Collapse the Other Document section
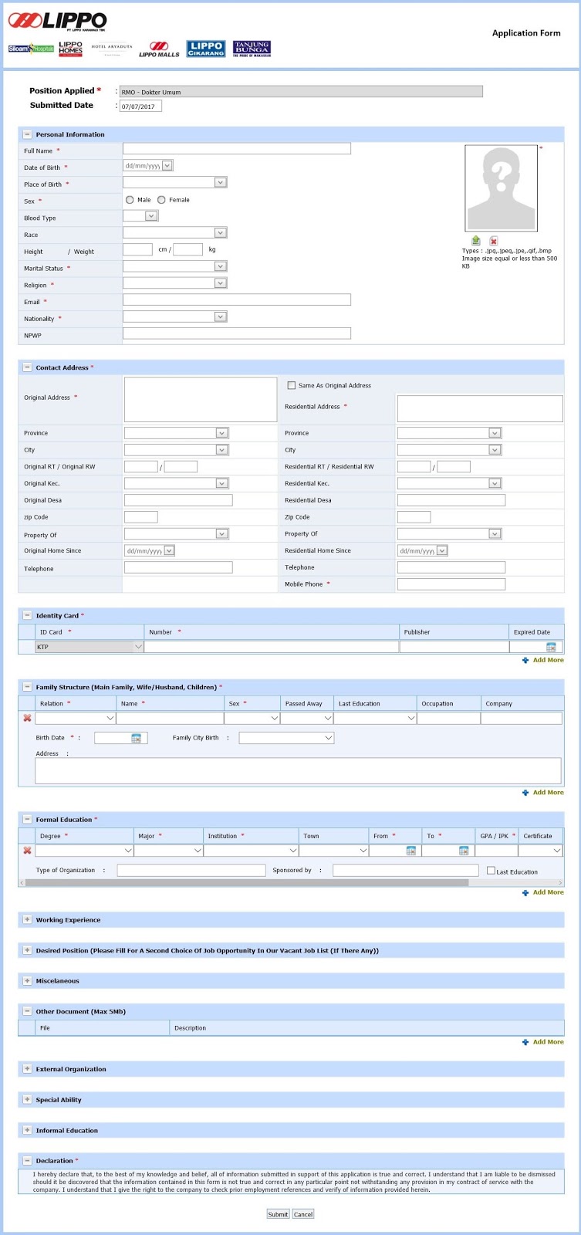This screenshot has width=581, height=1235. point(27,1011)
